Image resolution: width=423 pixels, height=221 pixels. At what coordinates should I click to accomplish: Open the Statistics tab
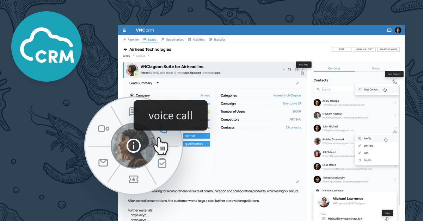click(x=217, y=39)
